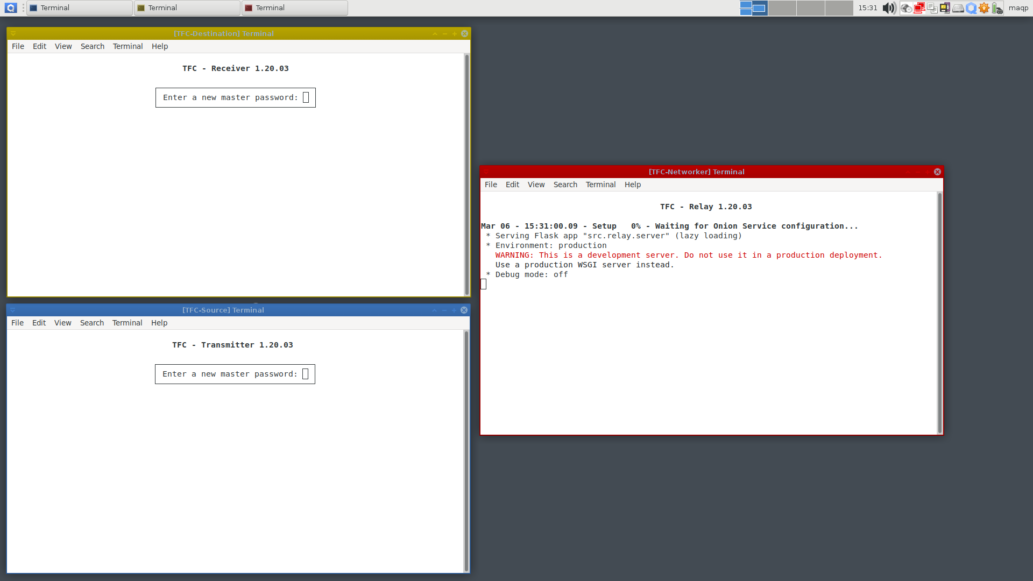Open Terminal menu in TFC-Destination window

[x=128, y=46]
